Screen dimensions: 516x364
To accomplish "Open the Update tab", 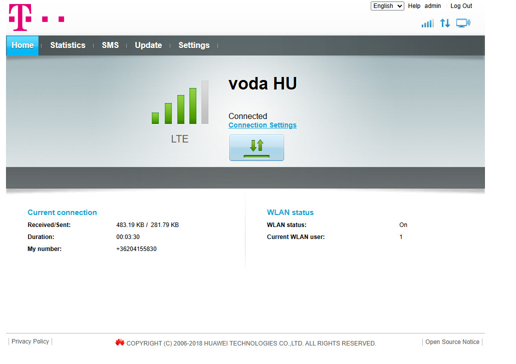I will [x=148, y=45].
